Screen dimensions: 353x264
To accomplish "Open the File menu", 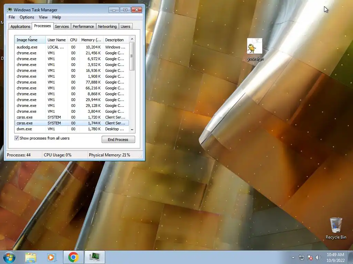I will coord(12,17).
